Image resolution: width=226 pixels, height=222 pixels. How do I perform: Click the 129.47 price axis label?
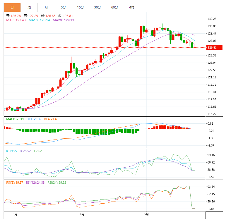tap(212, 34)
